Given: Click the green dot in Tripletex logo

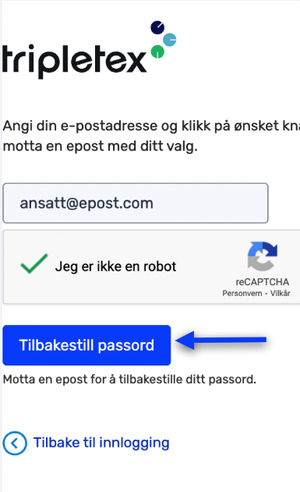Looking at the screenshot, I should coord(157,52).
